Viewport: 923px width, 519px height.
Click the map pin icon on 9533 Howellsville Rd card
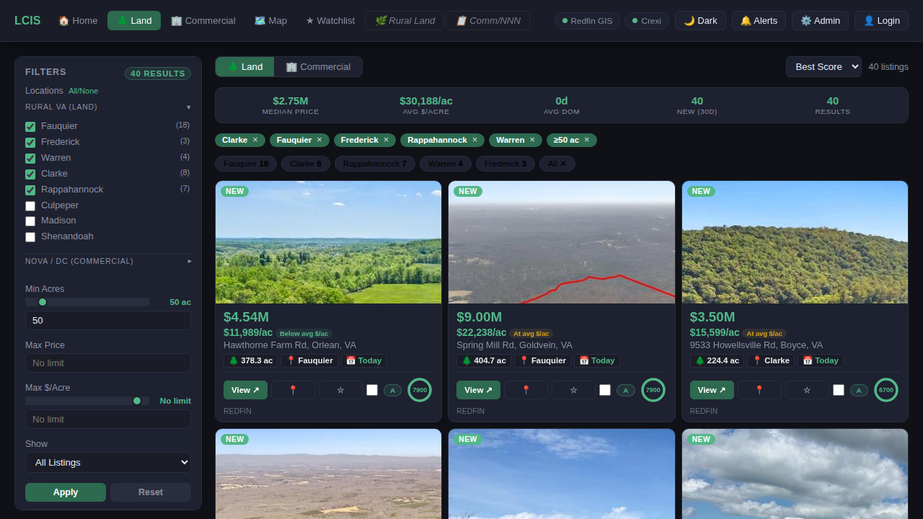coord(759,390)
